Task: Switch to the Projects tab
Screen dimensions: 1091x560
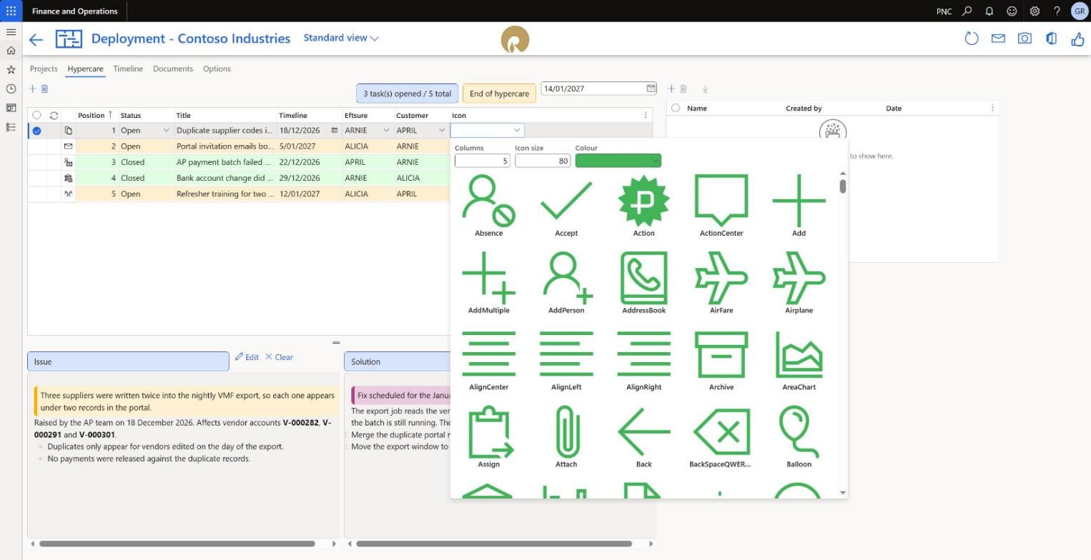Action: [44, 69]
